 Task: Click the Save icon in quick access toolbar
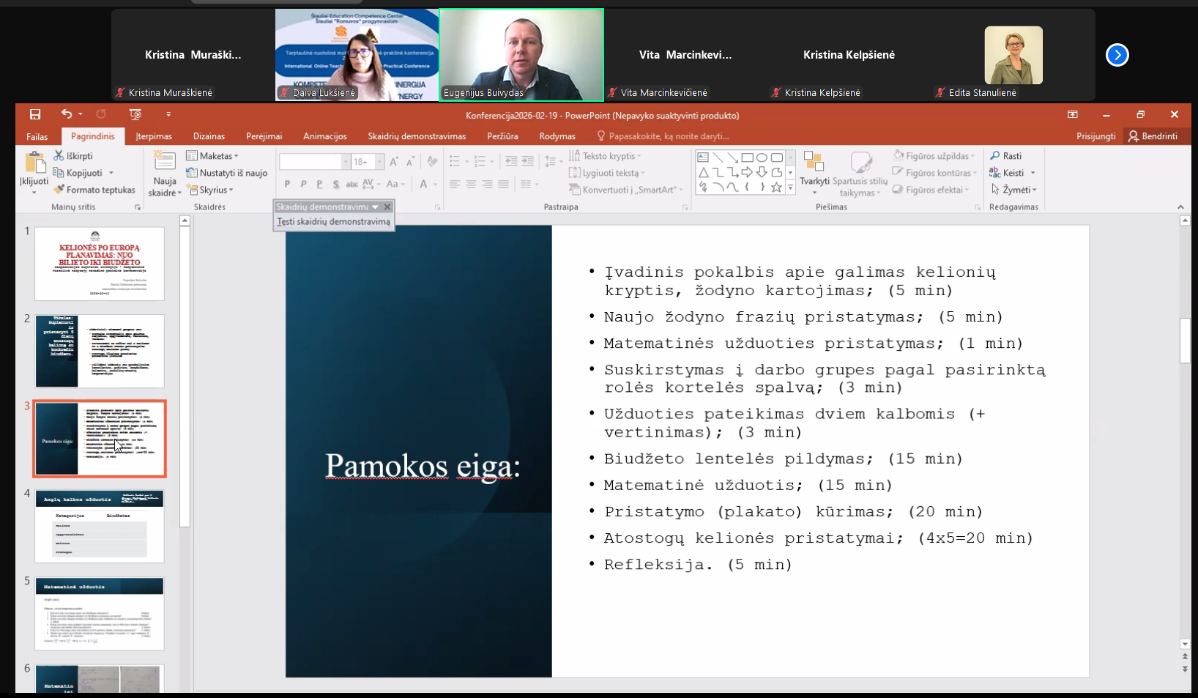coord(35,114)
